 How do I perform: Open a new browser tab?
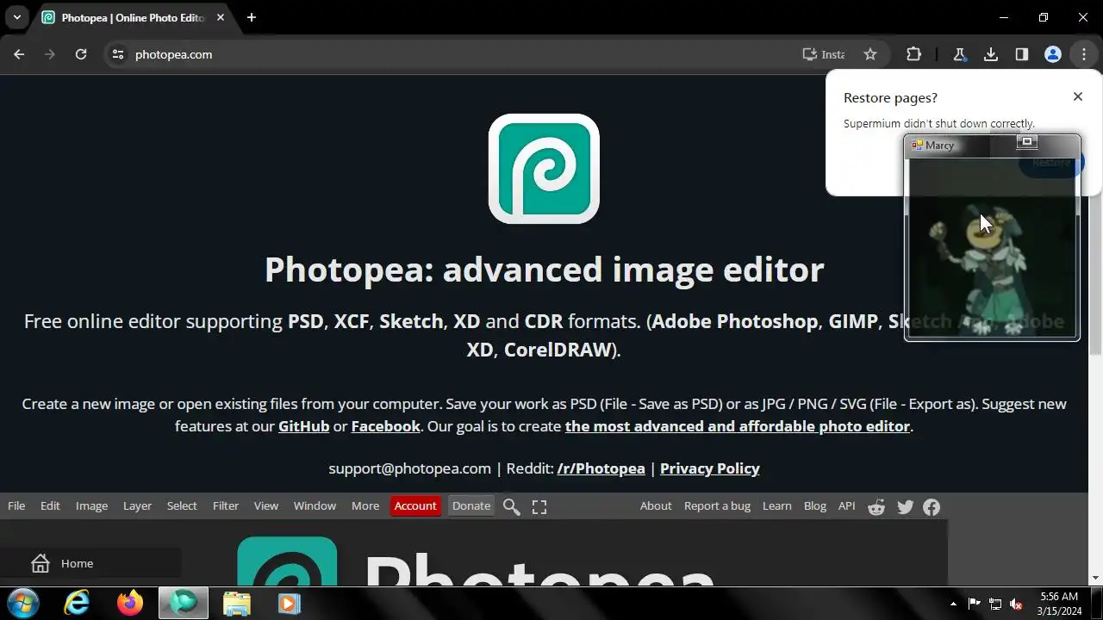click(252, 17)
